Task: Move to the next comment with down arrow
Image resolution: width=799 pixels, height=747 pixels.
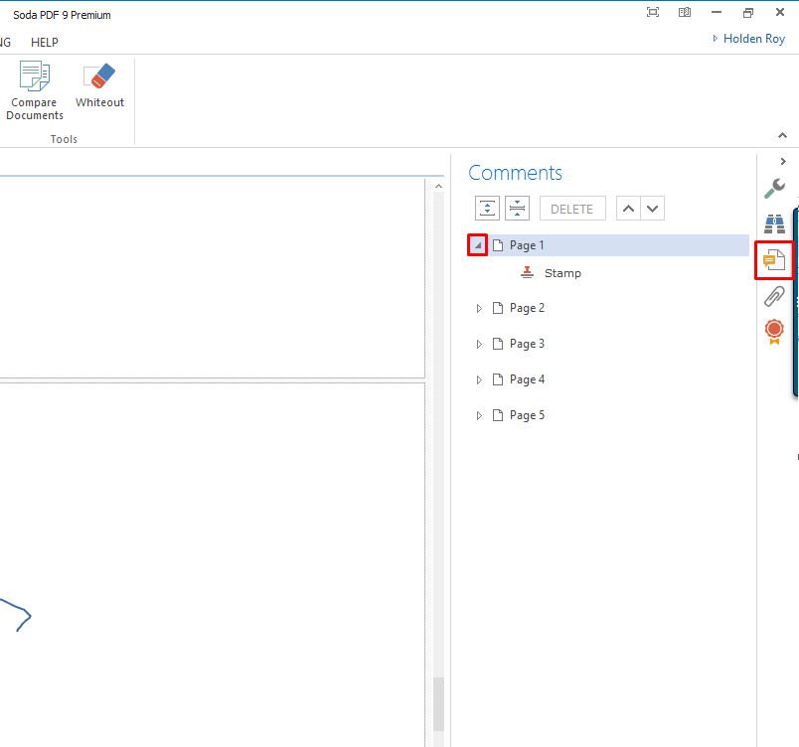Action: pyautogui.click(x=652, y=209)
